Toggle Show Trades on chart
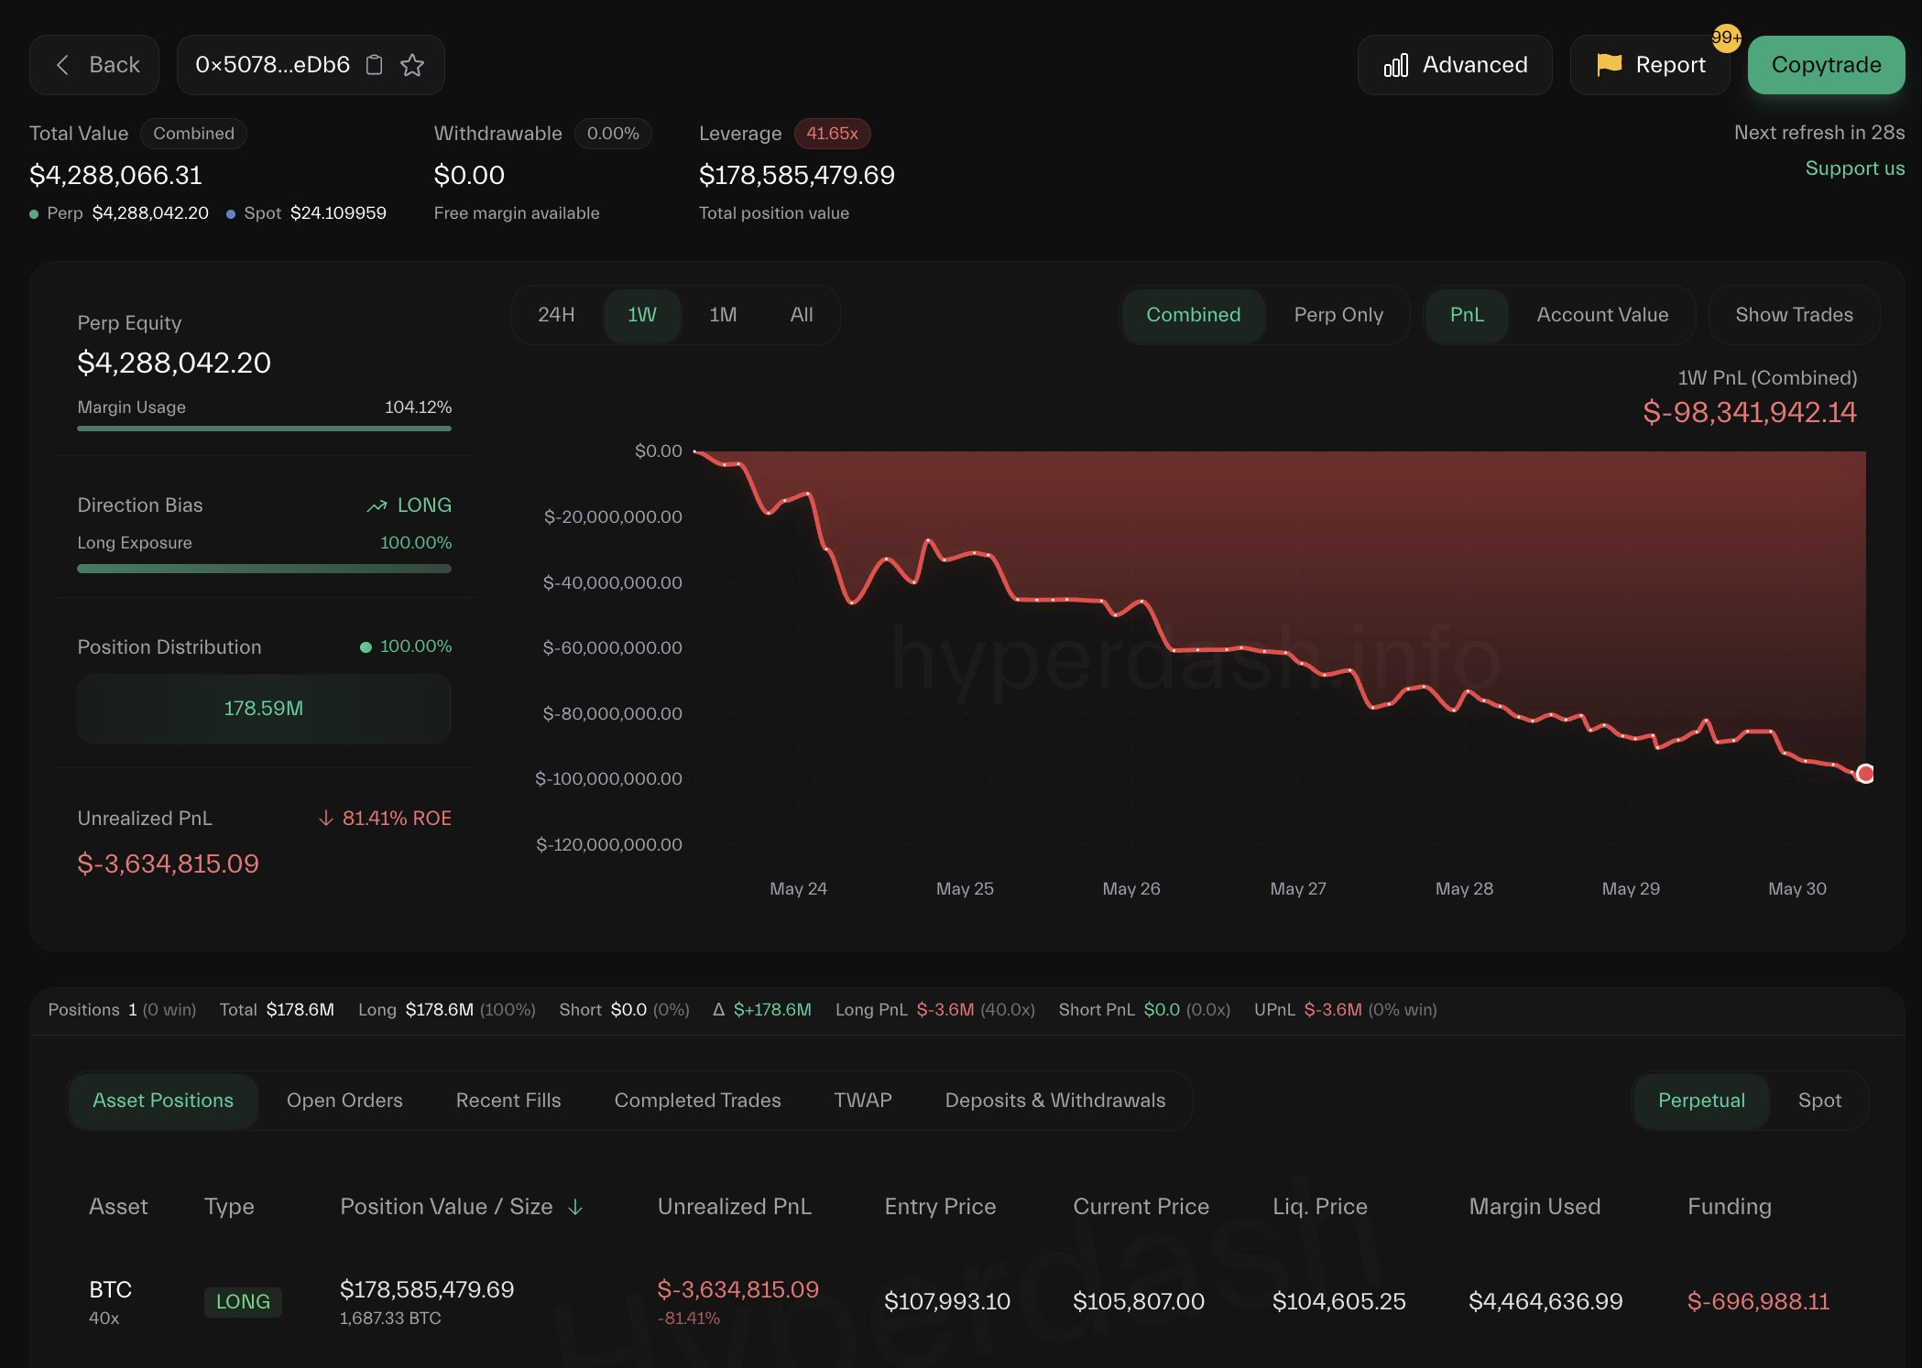The image size is (1922, 1368). [1793, 315]
